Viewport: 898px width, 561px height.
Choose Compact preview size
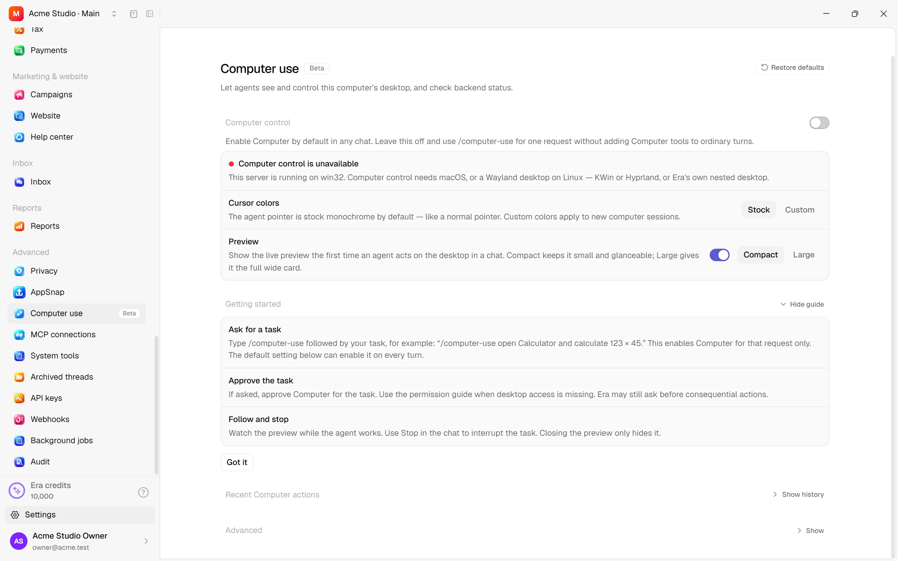760,255
